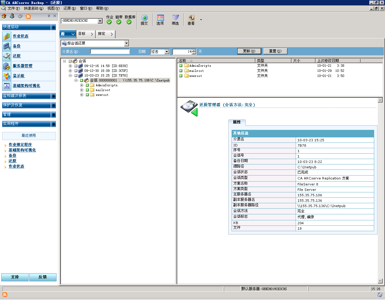This screenshot has height=300, width=385.
Task: Collapse the Quick Start (快速启动) panel
Action: point(54,27)
